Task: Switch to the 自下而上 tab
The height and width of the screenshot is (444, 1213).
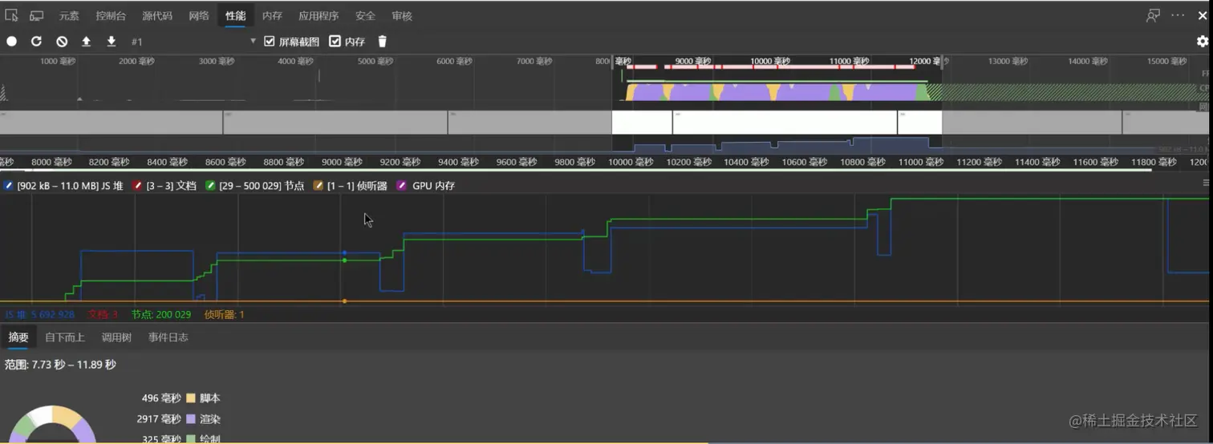Action: click(x=65, y=337)
